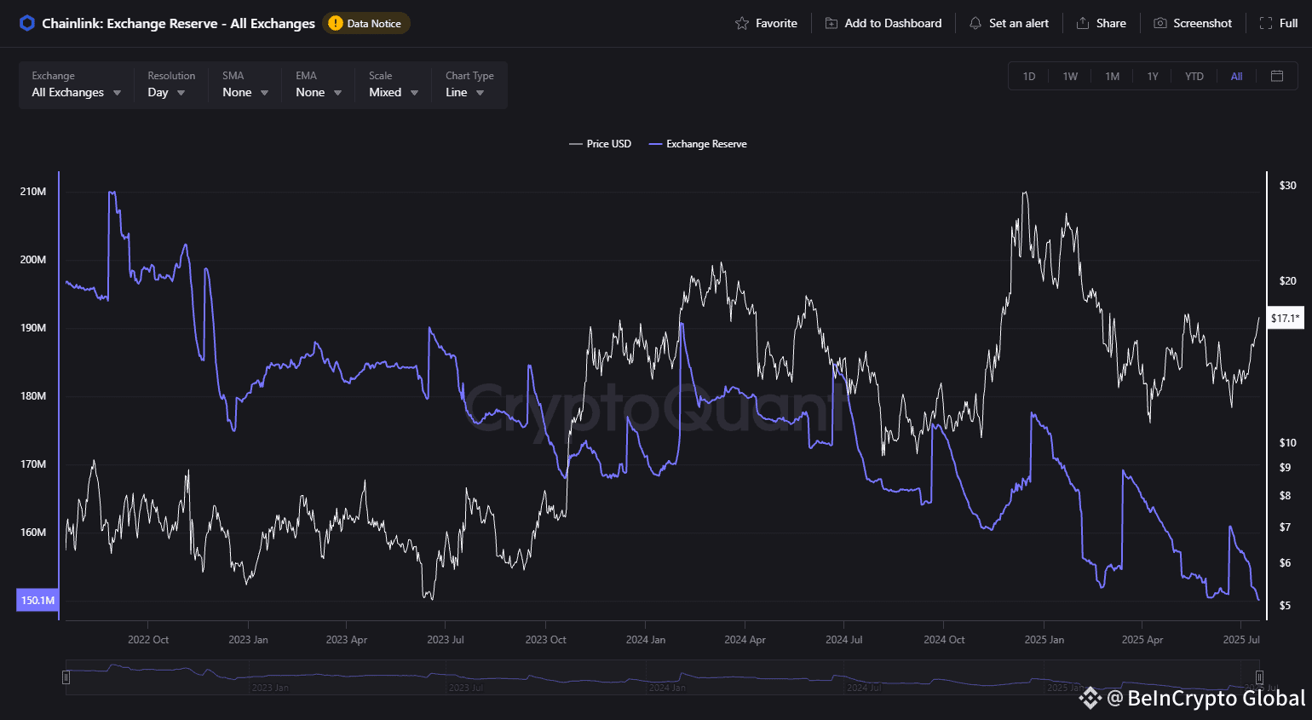The image size is (1312, 720).
Task: Click the 2023 Jan x-axis label
Action: coord(248,639)
